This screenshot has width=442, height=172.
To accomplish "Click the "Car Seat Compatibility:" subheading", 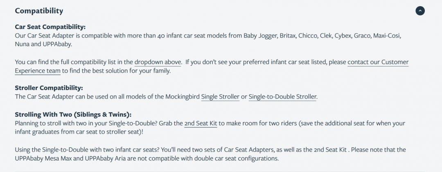I will coord(50,27).
